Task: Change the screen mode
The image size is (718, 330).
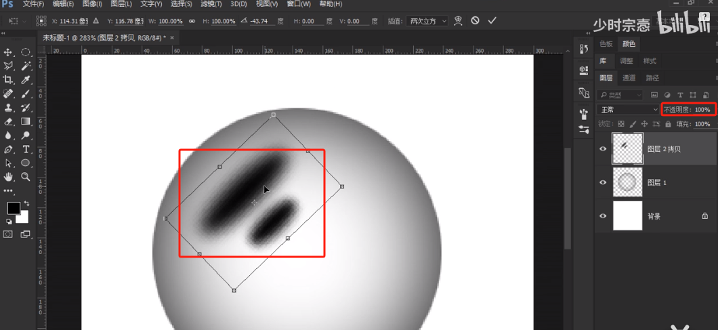Action: pos(26,234)
